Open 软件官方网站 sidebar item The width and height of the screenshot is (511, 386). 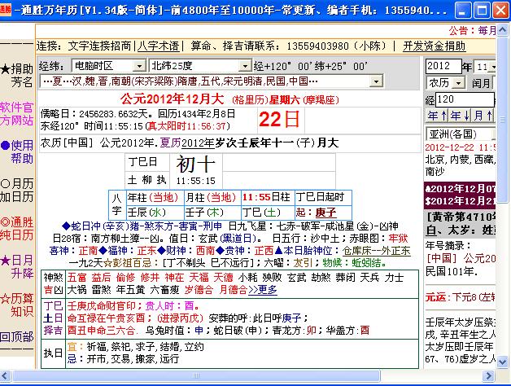click(x=16, y=114)
